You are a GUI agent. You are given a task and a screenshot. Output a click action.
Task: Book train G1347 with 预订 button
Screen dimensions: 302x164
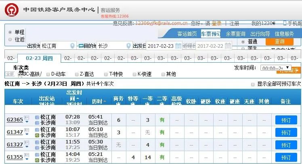pyautogui.click(x=286, y=133)
